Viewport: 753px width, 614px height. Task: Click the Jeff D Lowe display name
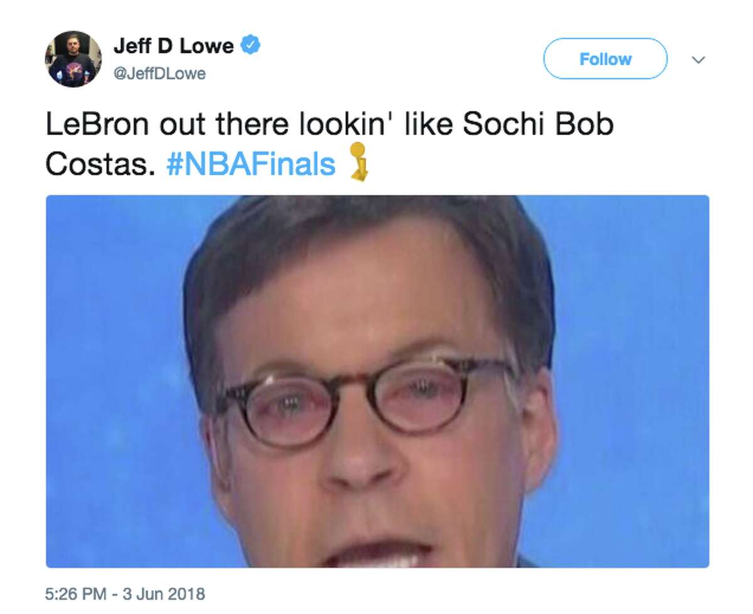click(174, 46)
